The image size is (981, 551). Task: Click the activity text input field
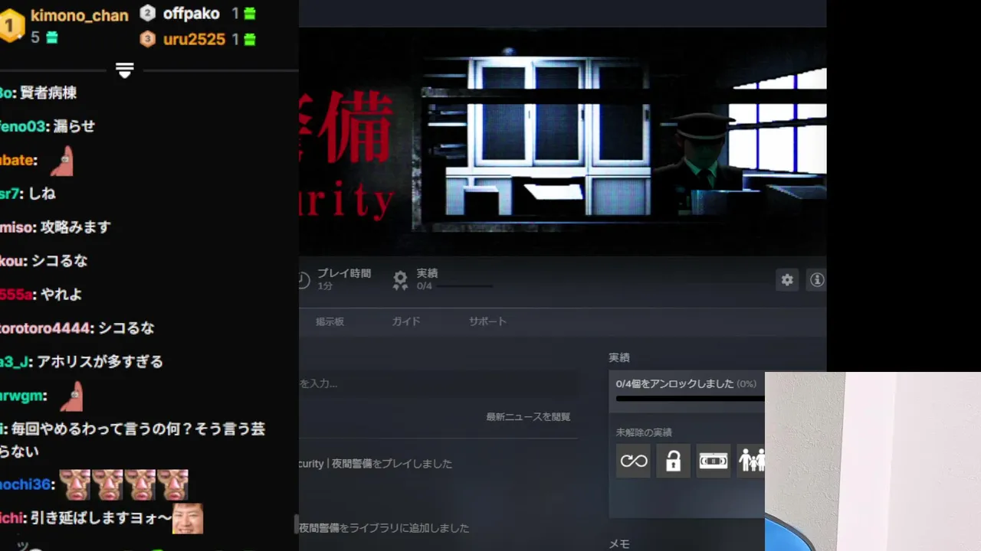click(438, 383)
